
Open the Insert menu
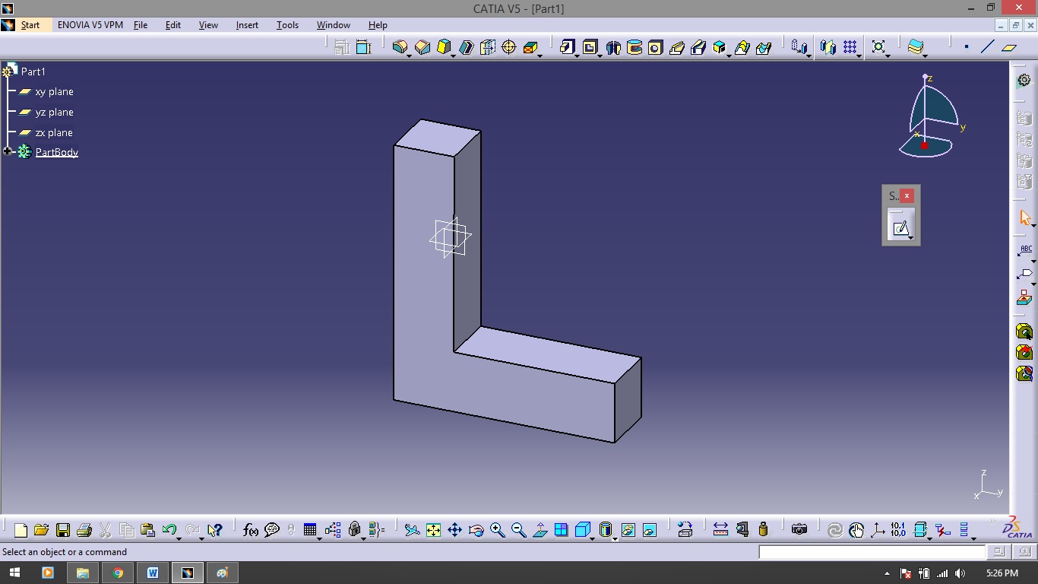[247, 25]
